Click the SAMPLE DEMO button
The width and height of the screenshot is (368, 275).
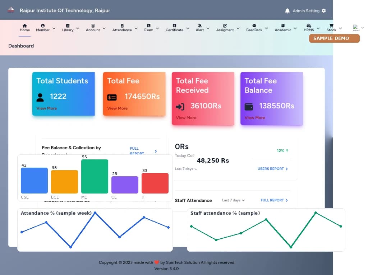pyautogui.click(x=334, y=38)
